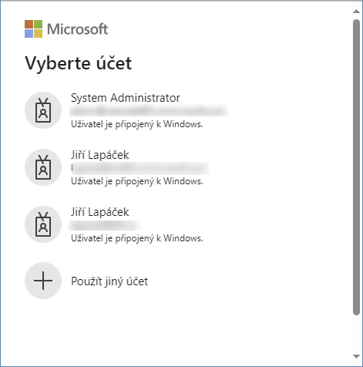Choose the first Jiří Lapáček account name
The height and width of the screenshot is (367, 363).
(x=100, y=155)
